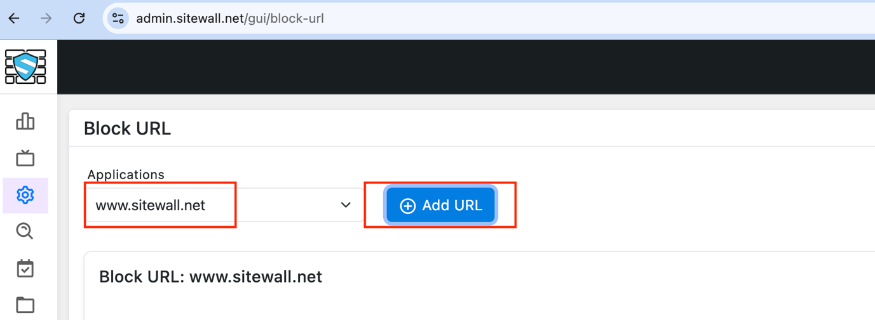Viewport: 875px width, 320px height.
Task: Click the SiteWall shield logo
Action: (25, 67)
